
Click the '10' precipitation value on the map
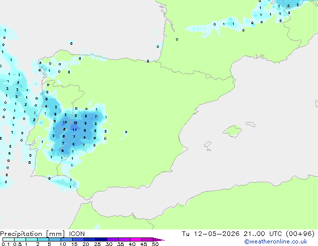coord(65,122)
